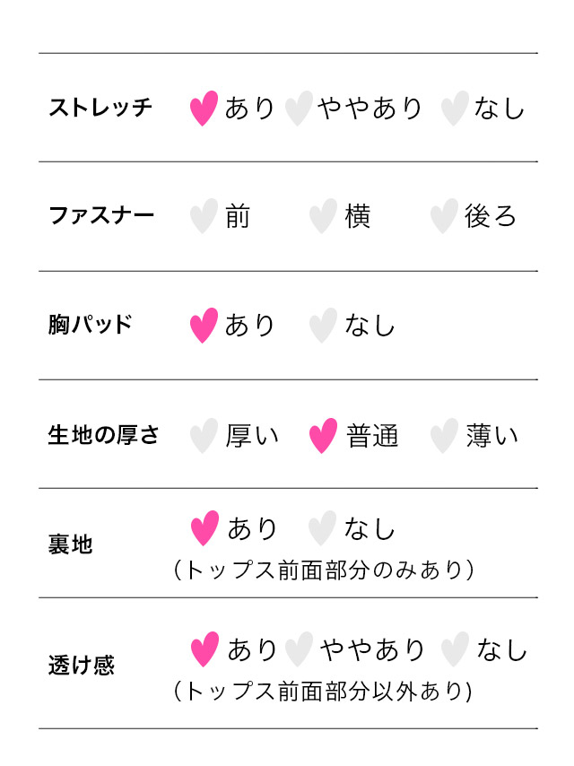Select the gray heart for 裏地 なし
This screenshot has height=766, width=574.
[x=322, y=528]
